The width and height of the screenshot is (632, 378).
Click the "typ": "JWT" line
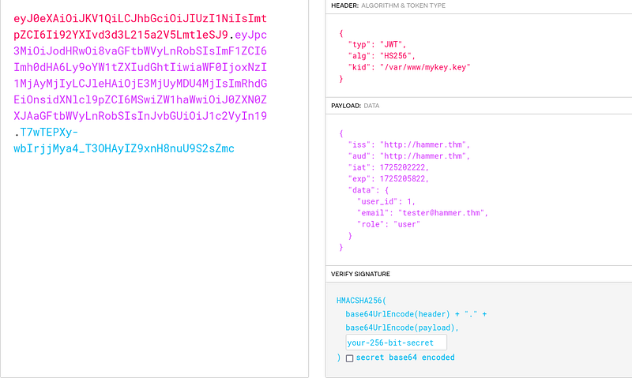coord(377,44)
